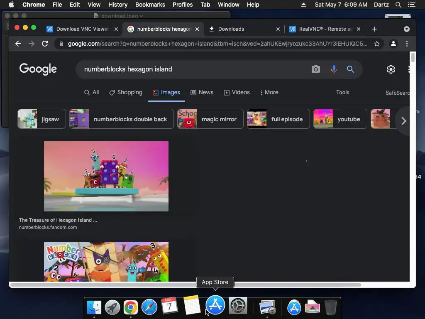Open Finder from the Dock
Viewport: 425px width, 319px height.
tap(94, 307)
